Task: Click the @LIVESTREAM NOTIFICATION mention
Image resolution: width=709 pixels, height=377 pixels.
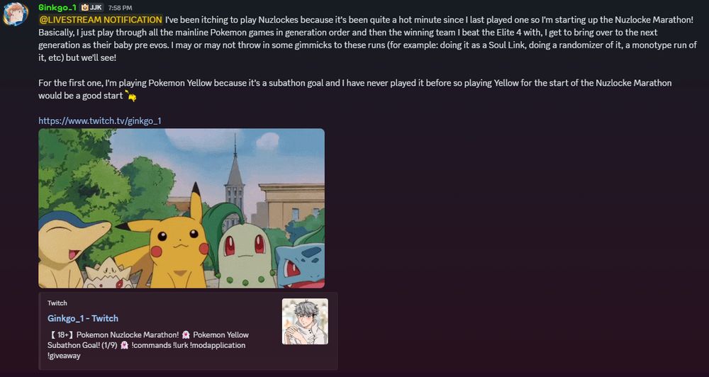Action: [101, 20]
